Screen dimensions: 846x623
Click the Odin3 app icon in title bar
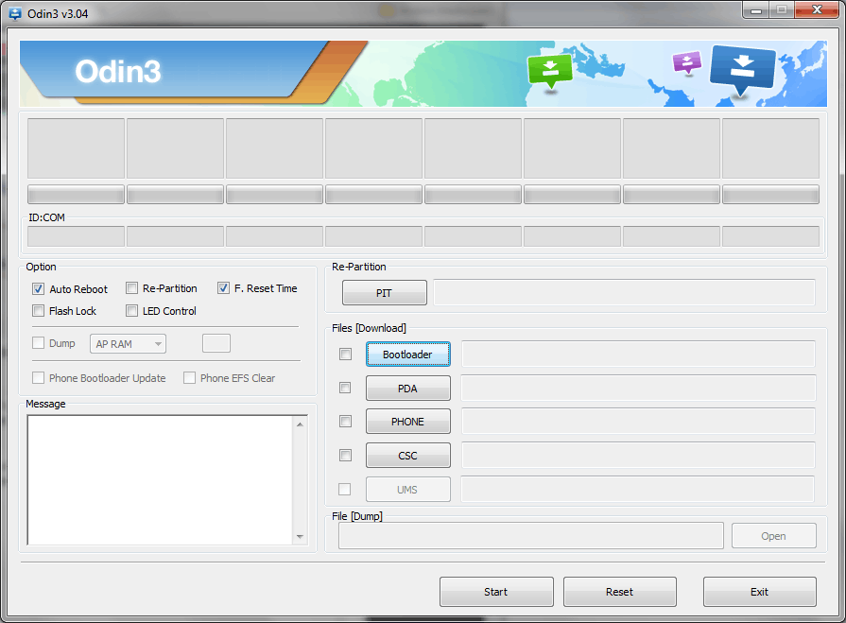point(15,13)
